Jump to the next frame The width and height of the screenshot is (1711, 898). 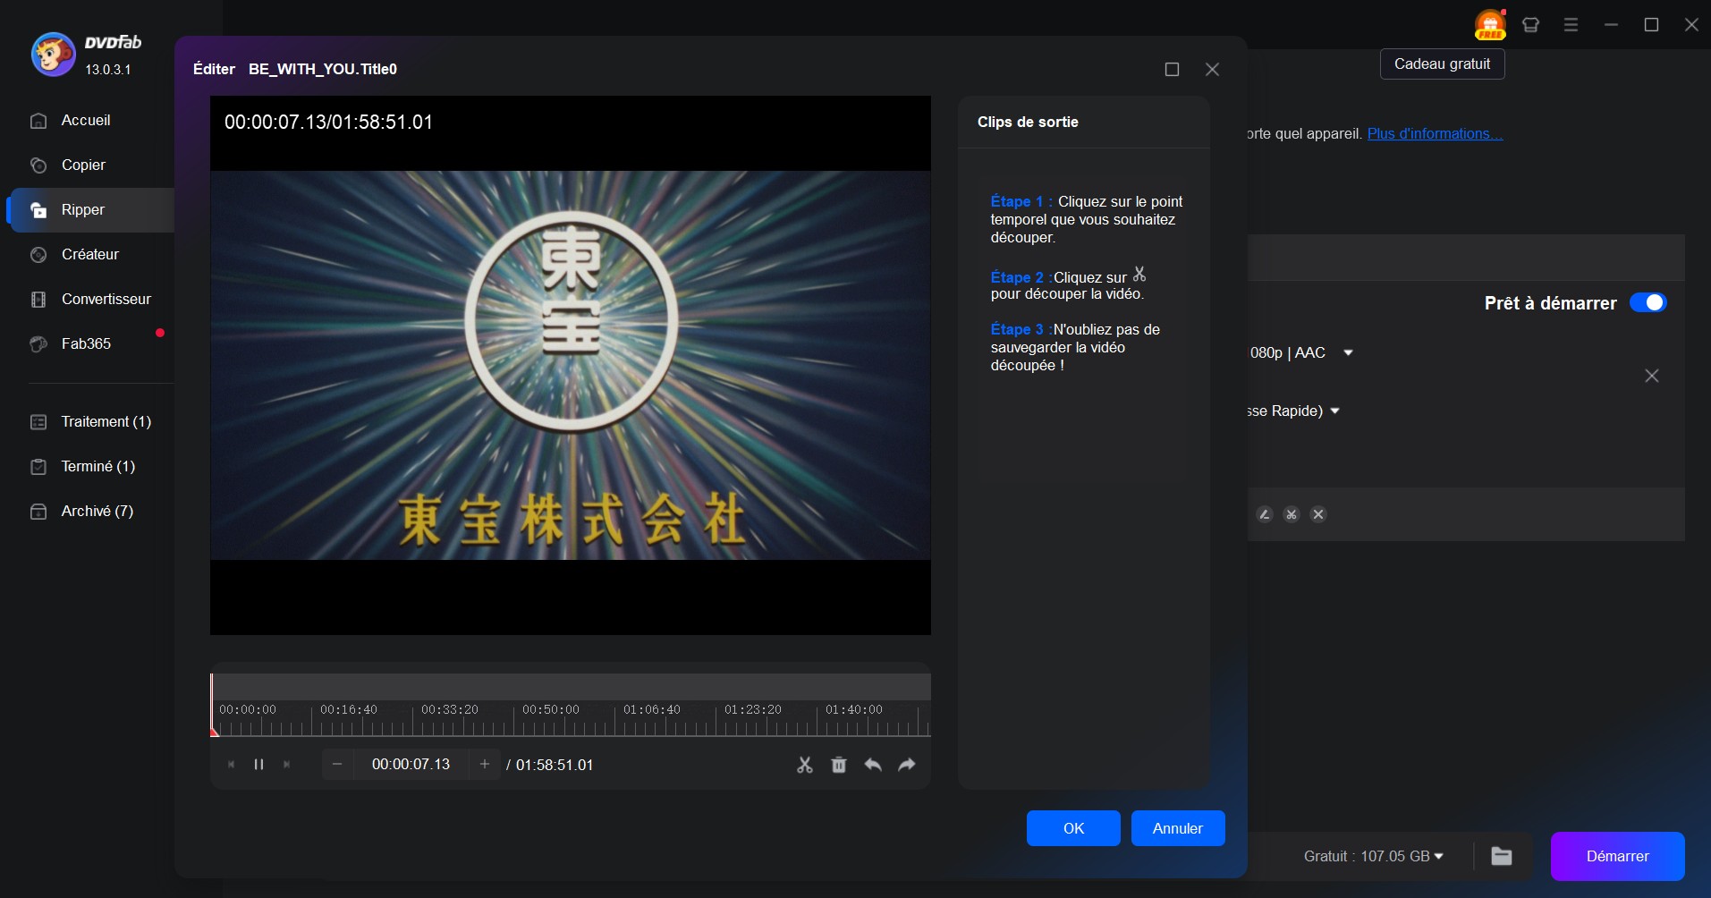coord(286,764)
